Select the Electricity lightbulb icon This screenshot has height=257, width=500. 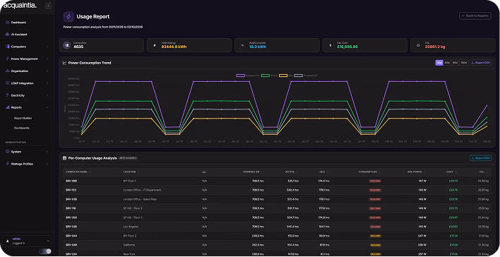7,95
